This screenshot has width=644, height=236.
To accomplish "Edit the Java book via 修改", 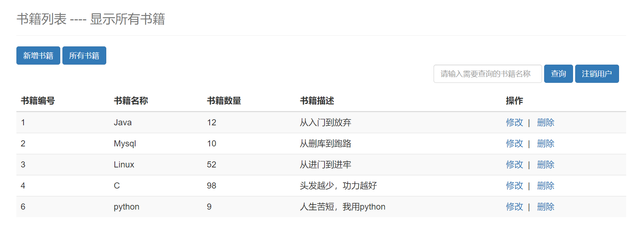I will [514, 122].
